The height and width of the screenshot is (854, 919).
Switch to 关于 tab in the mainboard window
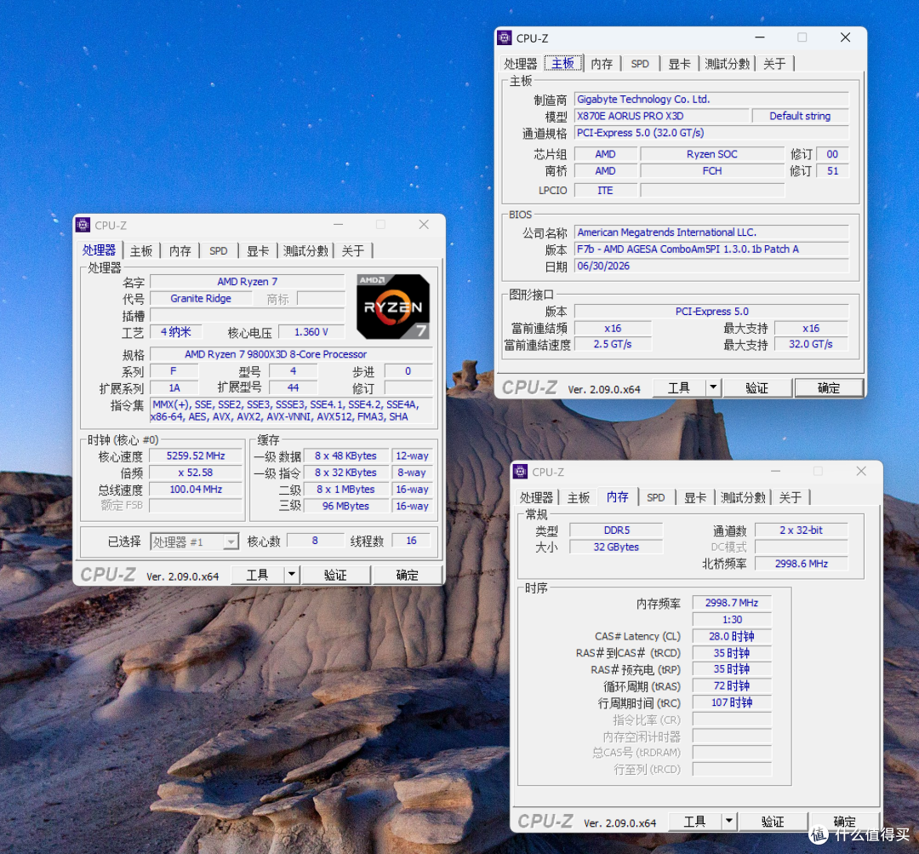[775, 63]
